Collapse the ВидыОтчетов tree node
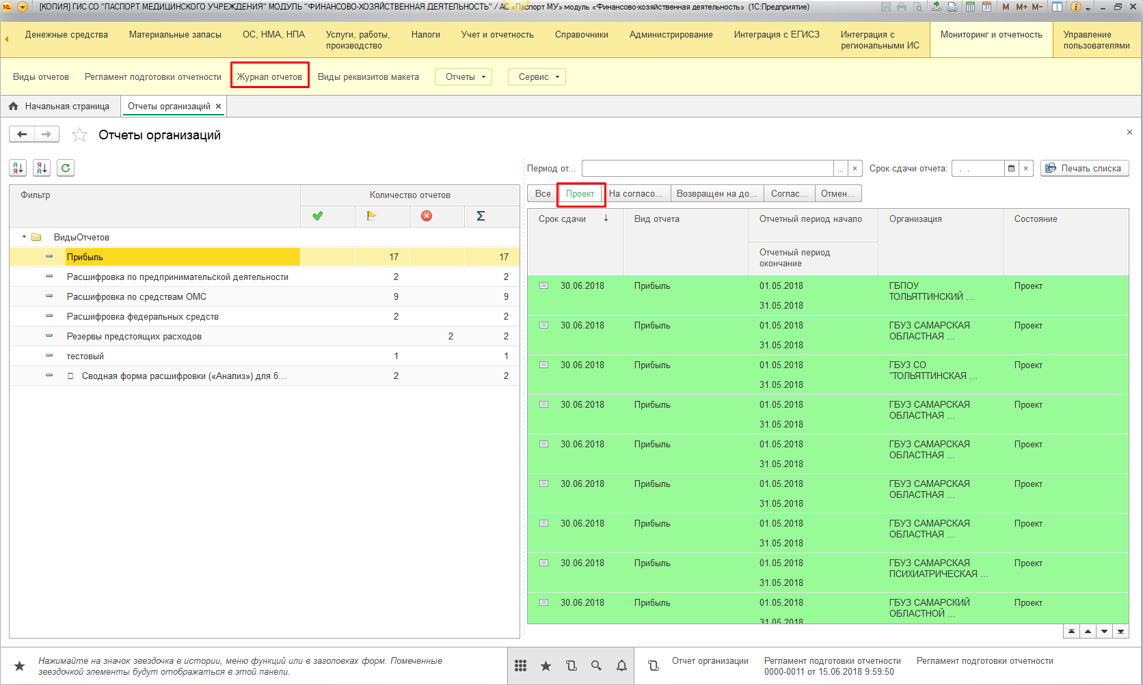Screen dimensions: 1143x685 (x=24, y=238)
